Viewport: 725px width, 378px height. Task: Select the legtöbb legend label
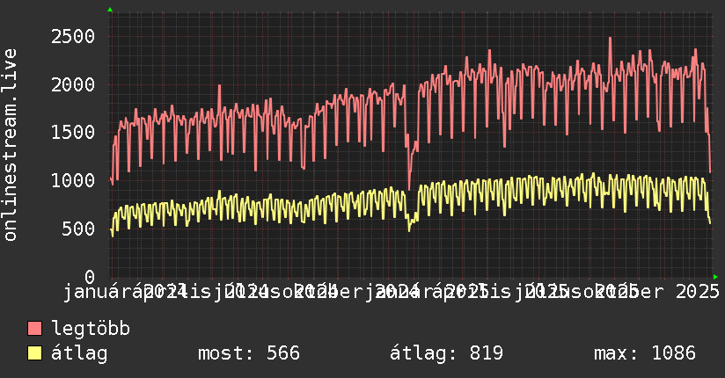coord(91,328)
